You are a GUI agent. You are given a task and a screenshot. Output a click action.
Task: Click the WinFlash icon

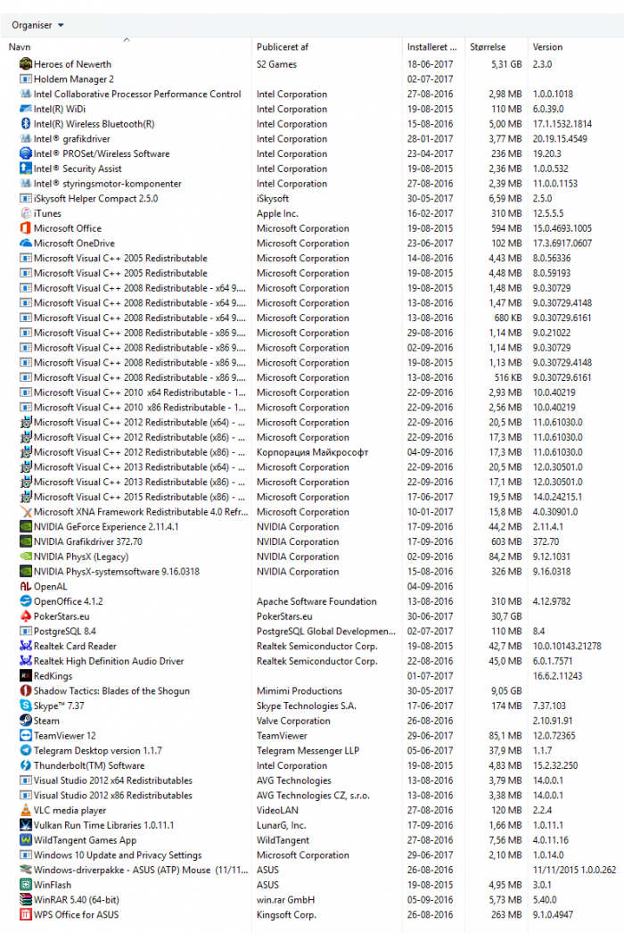(x=26, y=885)
